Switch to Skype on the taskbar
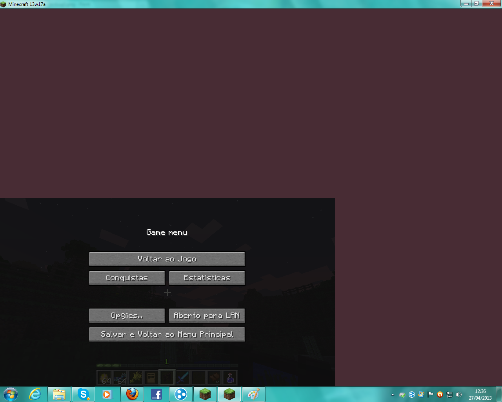 coord(84,394)
